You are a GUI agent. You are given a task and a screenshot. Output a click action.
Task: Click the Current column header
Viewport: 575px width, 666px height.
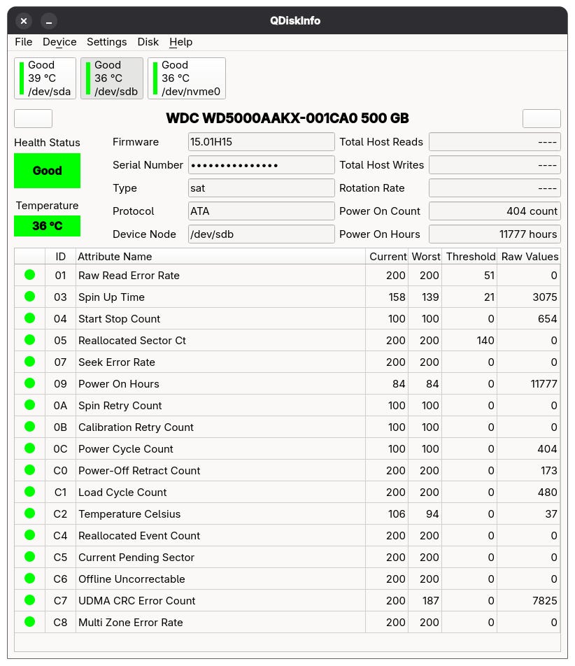[x=387, y=257]
